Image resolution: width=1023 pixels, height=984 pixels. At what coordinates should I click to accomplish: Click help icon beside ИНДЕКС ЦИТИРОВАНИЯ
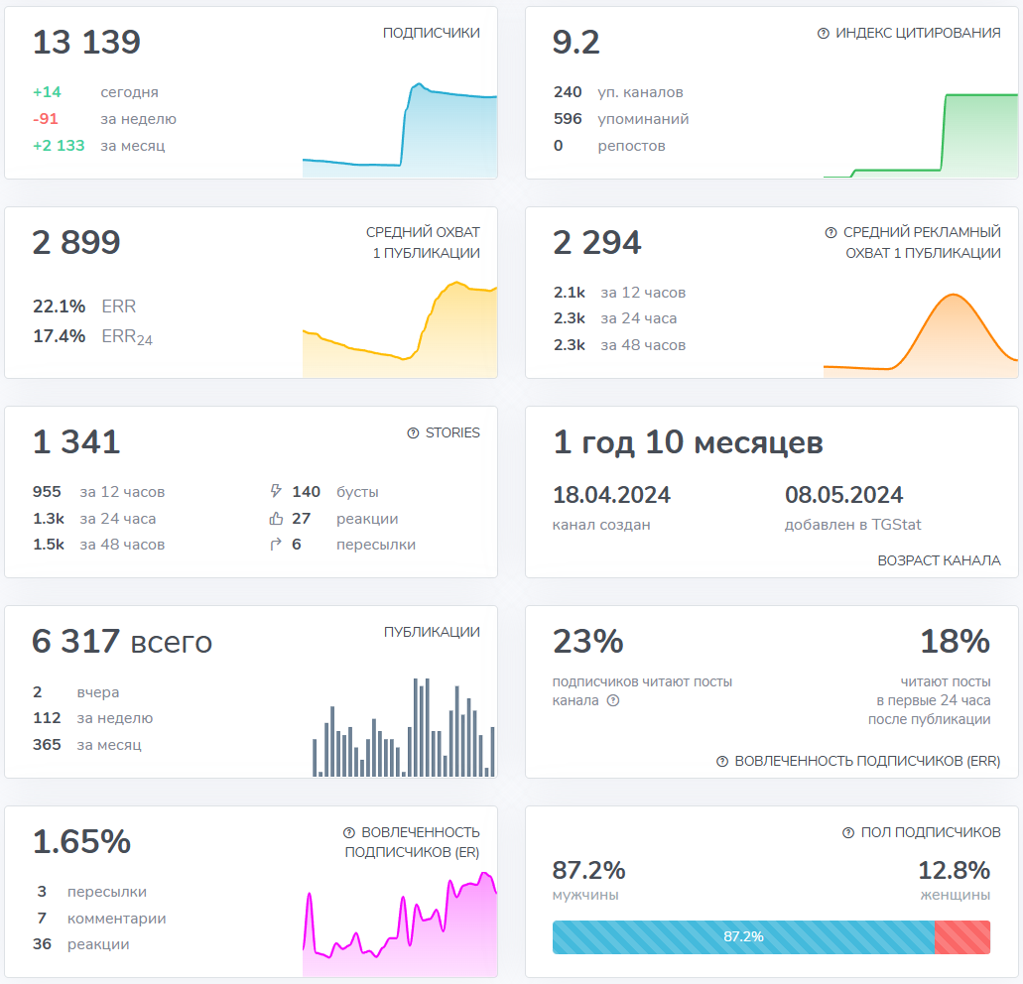(x=824, y=34)
